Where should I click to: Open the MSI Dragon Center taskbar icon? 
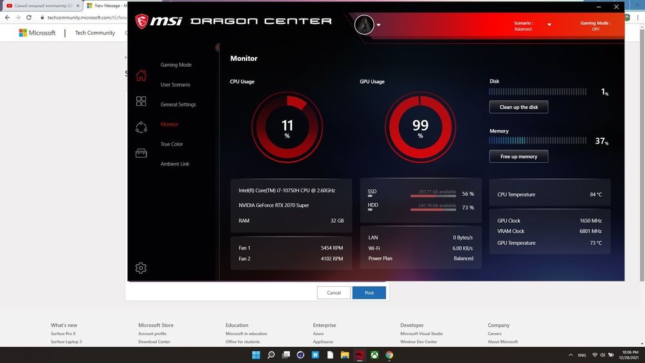pyautogui.click(x=360, y=355)
